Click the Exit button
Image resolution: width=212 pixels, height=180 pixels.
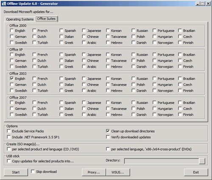(196, 172)
